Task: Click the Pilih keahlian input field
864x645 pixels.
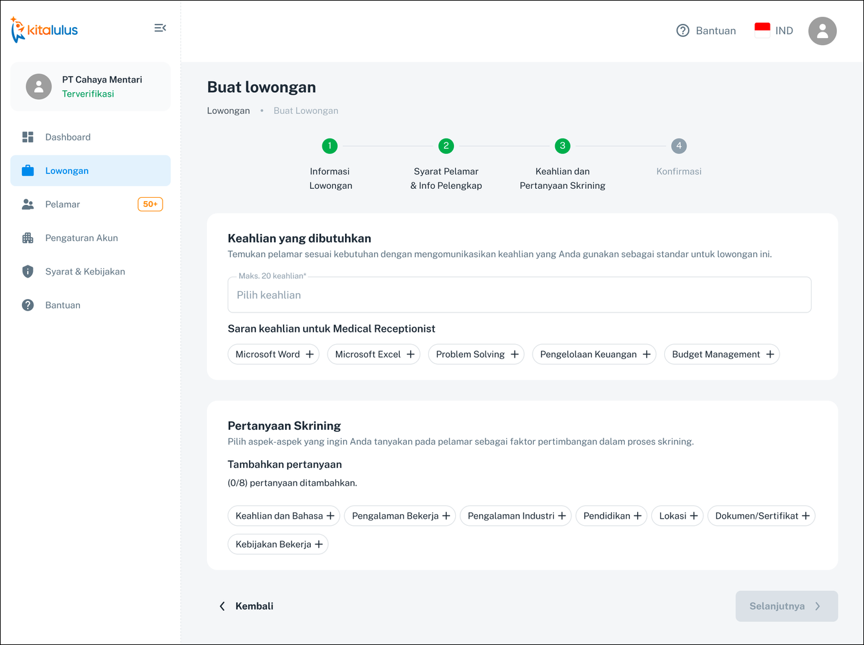Action: pyautogui.click(x=519, y=295)
